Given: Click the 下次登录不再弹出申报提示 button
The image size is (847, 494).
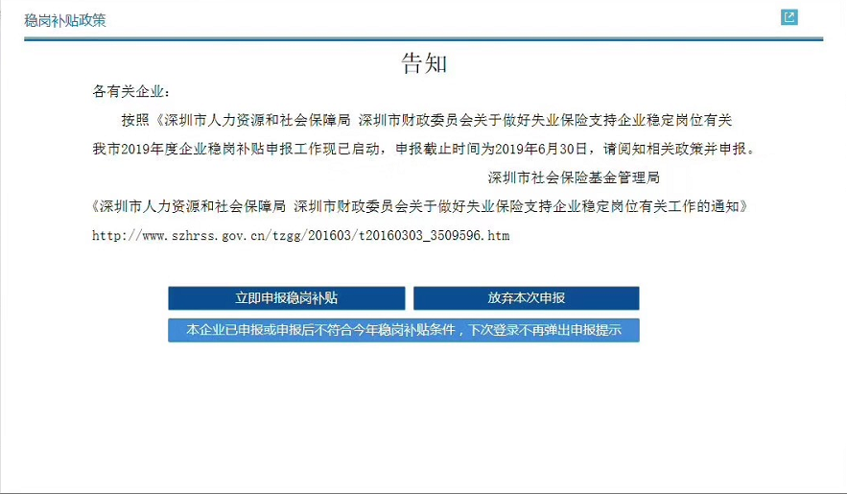Looking at the screenshot, I should pyautogui.click(x=403, y=330).
